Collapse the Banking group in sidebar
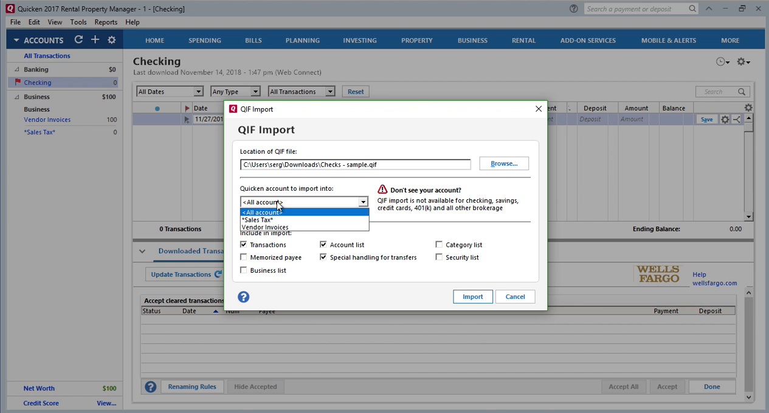The height and width of the screenshot is (413, 769). pyautogui.click(x=17, y=70)
